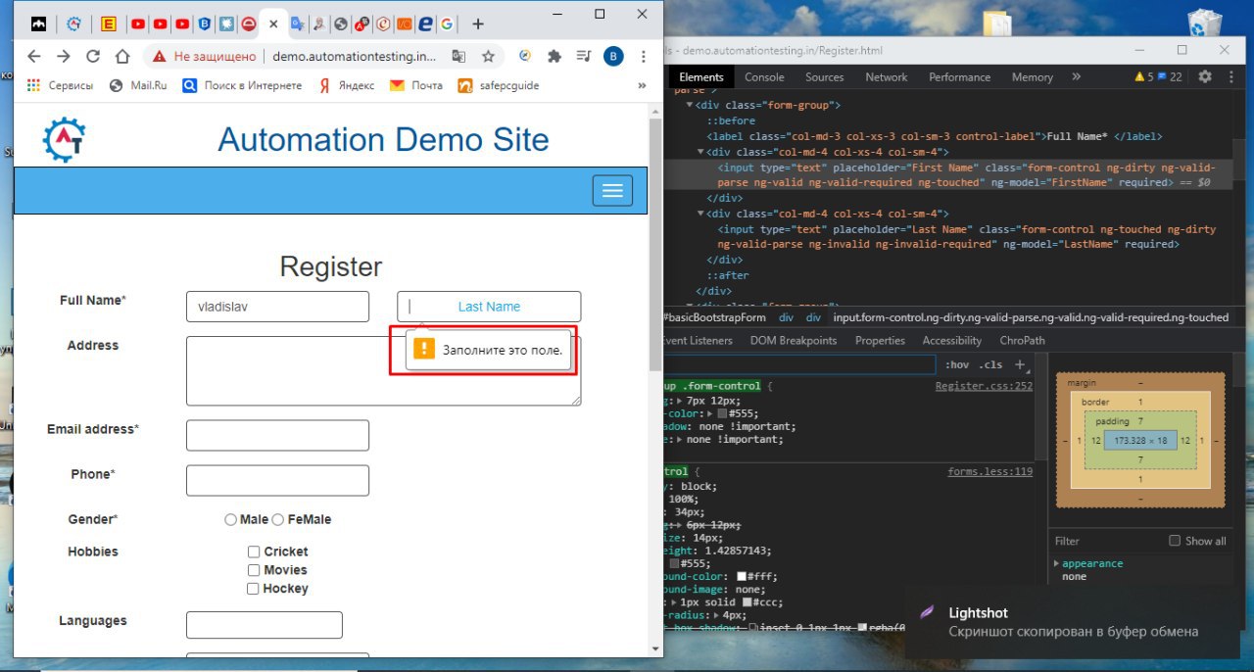The width and height of the screenshot is (1254, 672).
Task: Click the Automation Testing gear logo
Action: 65,139
